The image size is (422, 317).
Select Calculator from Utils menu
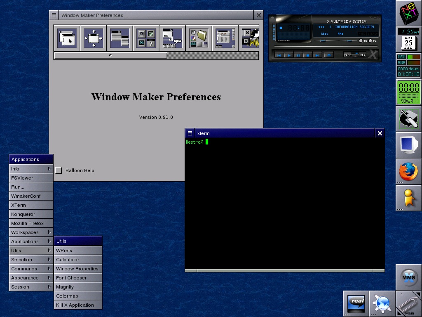click(78, 260)
